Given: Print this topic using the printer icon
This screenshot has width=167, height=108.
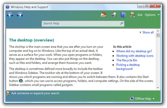Looking at the screenshot, I should click(x=113, y=15).
